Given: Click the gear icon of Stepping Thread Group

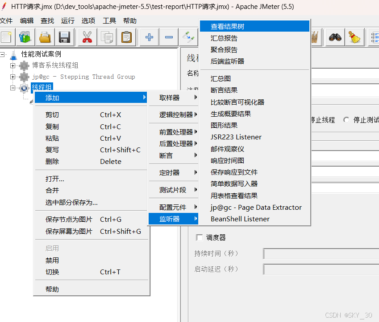Looking at the screenshot, I should click(24, 77).
